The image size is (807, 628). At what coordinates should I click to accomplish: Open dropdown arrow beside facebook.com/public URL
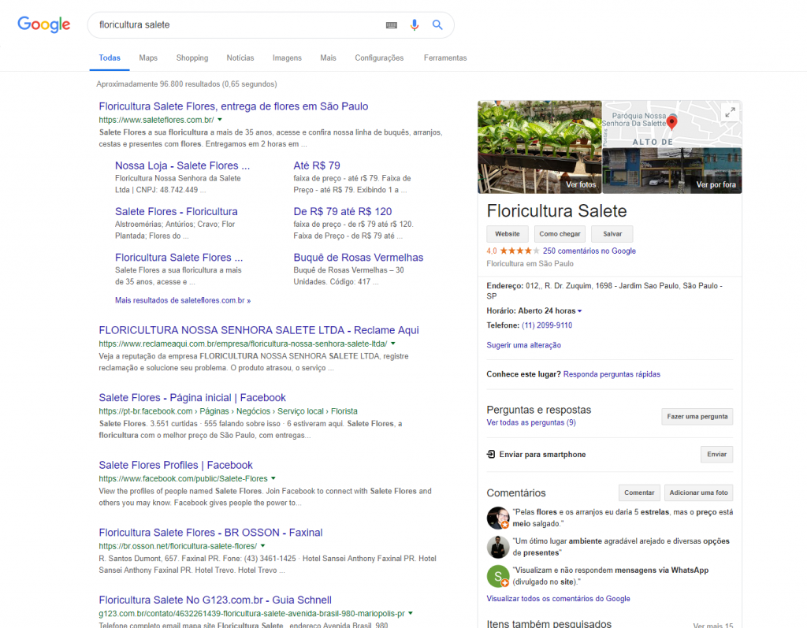tap(273, 478)
